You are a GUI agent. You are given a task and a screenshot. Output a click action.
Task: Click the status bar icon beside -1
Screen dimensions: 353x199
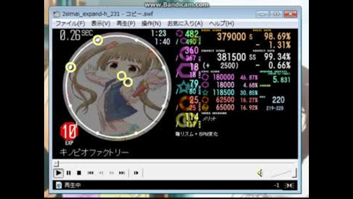click(x=289, y=185)
